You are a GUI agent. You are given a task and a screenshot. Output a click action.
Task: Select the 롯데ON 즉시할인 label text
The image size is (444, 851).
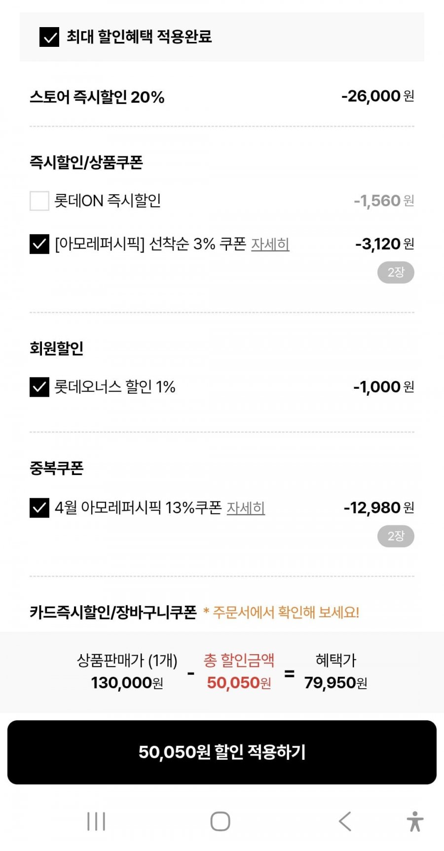tap(108, 201)
